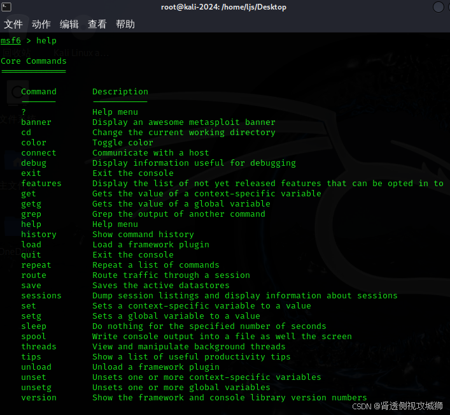Click the 'Toggle color' description
The image size is (450, 415).
coord(123,143)
